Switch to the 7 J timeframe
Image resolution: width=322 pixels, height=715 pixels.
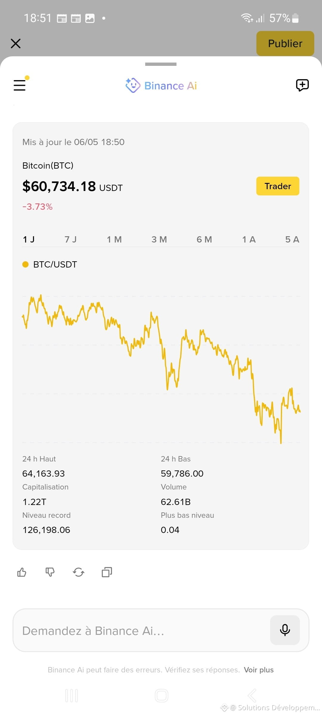pos(71,240)
